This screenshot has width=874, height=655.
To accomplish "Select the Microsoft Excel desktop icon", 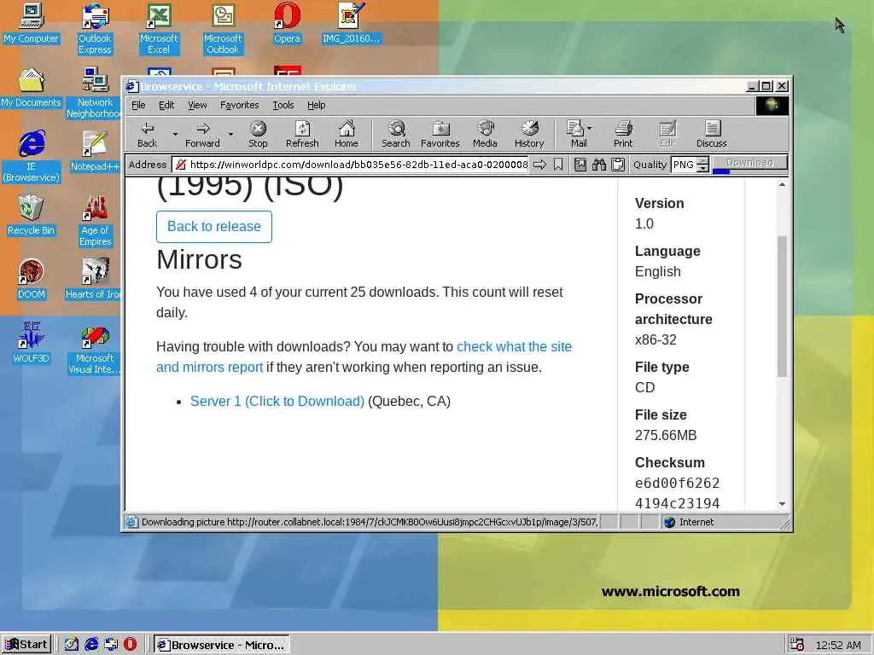I will coord(159,28).
